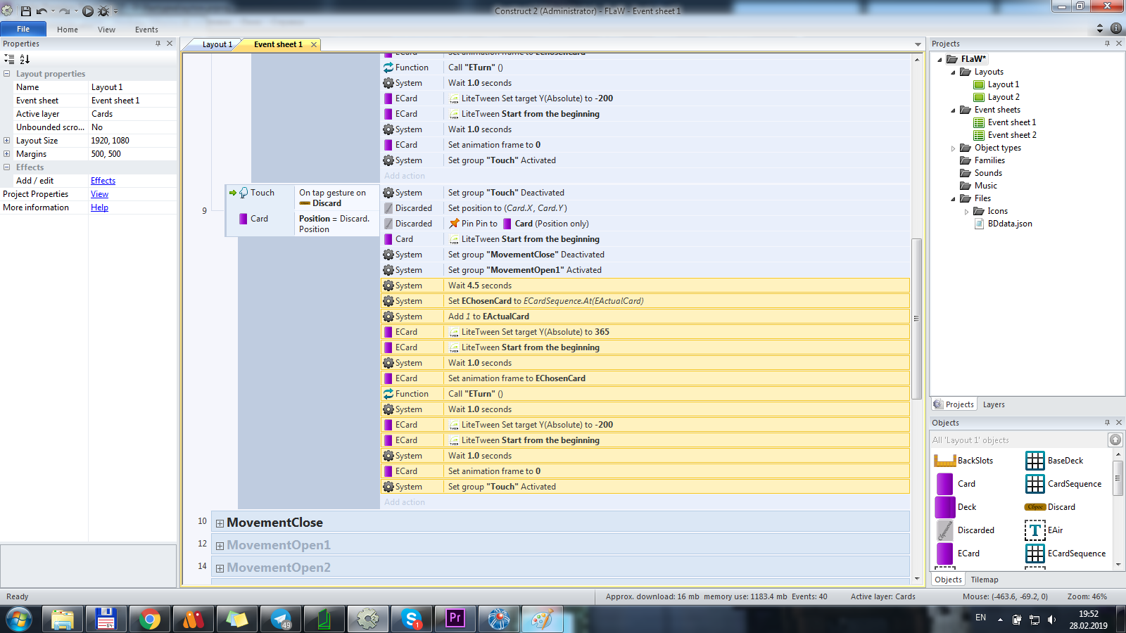Toggle auto-hide pin on Properties panel

pyautogui.click(x=158, y=44)
